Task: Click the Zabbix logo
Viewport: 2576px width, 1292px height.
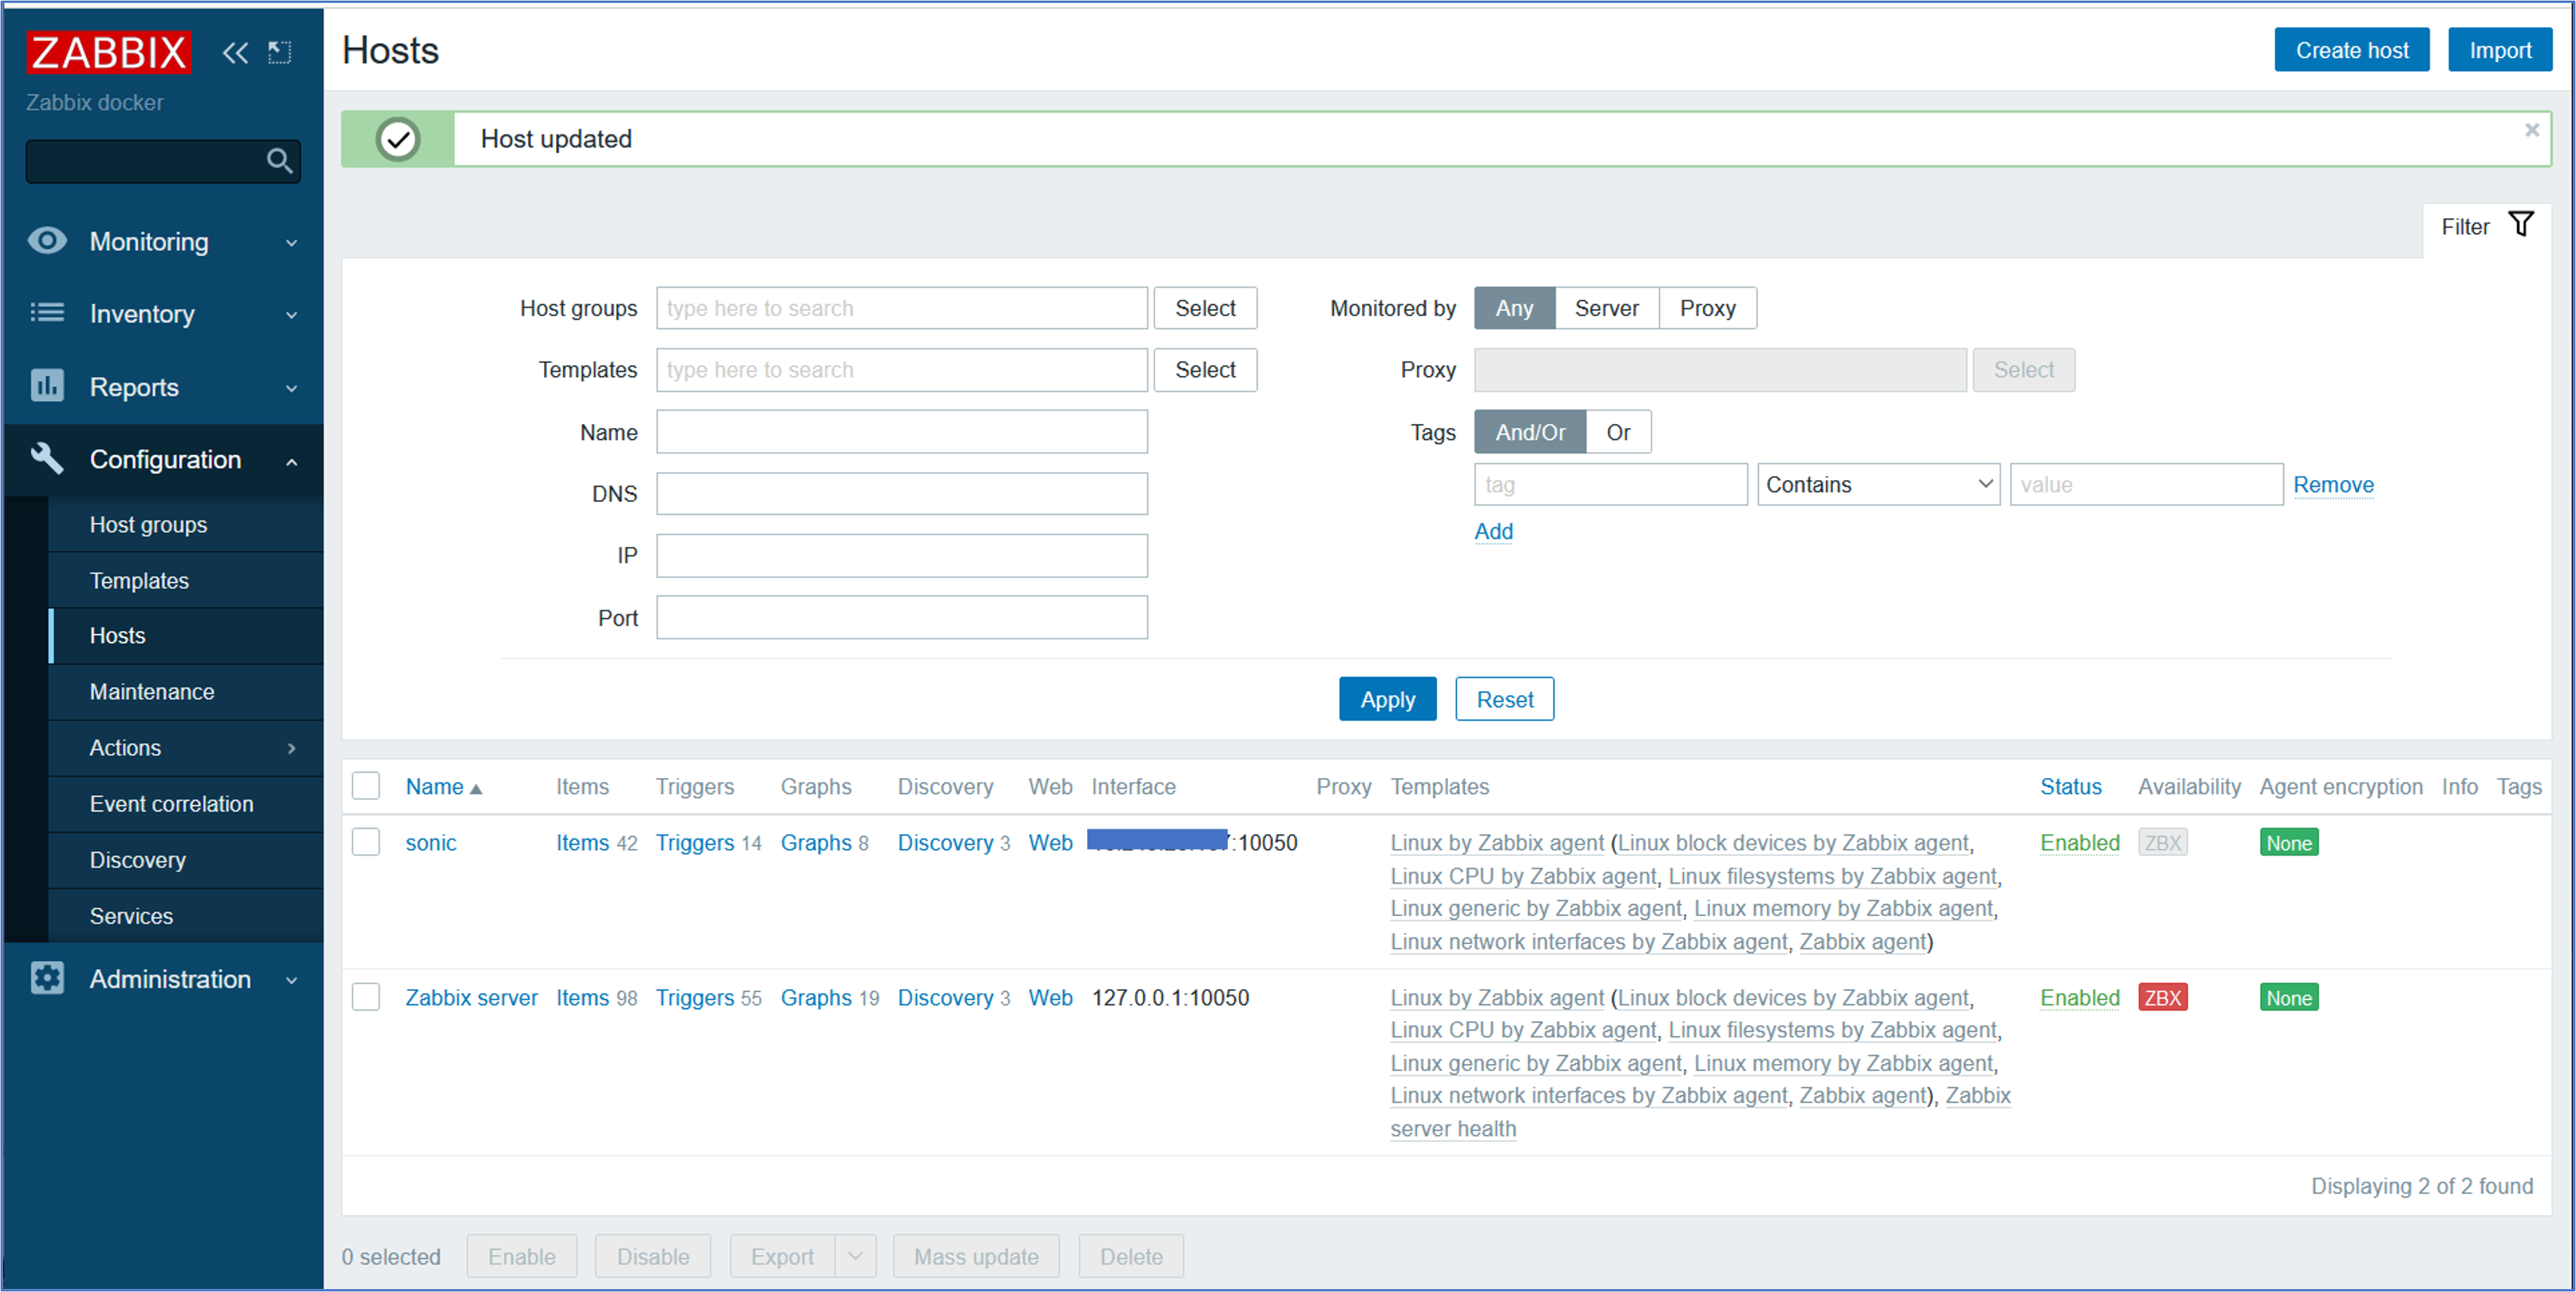Action: pyautogui.click(x=108, y=52)
